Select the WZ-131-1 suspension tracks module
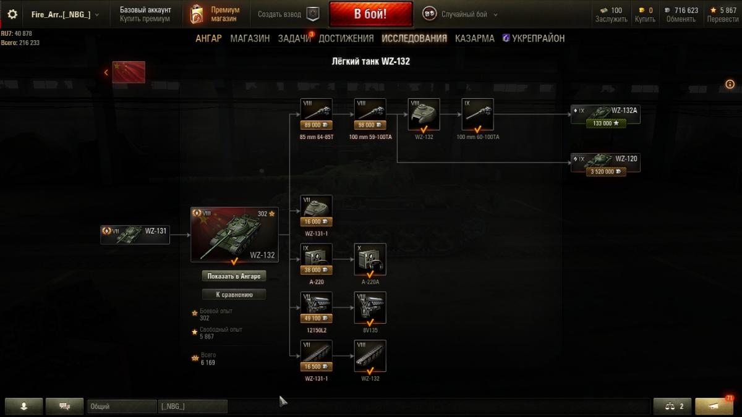 click(x=316, y=356)
